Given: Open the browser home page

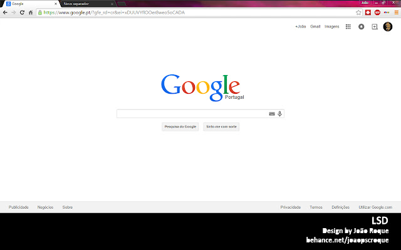Looking at the screenshot, I should (x=31, y=12).
